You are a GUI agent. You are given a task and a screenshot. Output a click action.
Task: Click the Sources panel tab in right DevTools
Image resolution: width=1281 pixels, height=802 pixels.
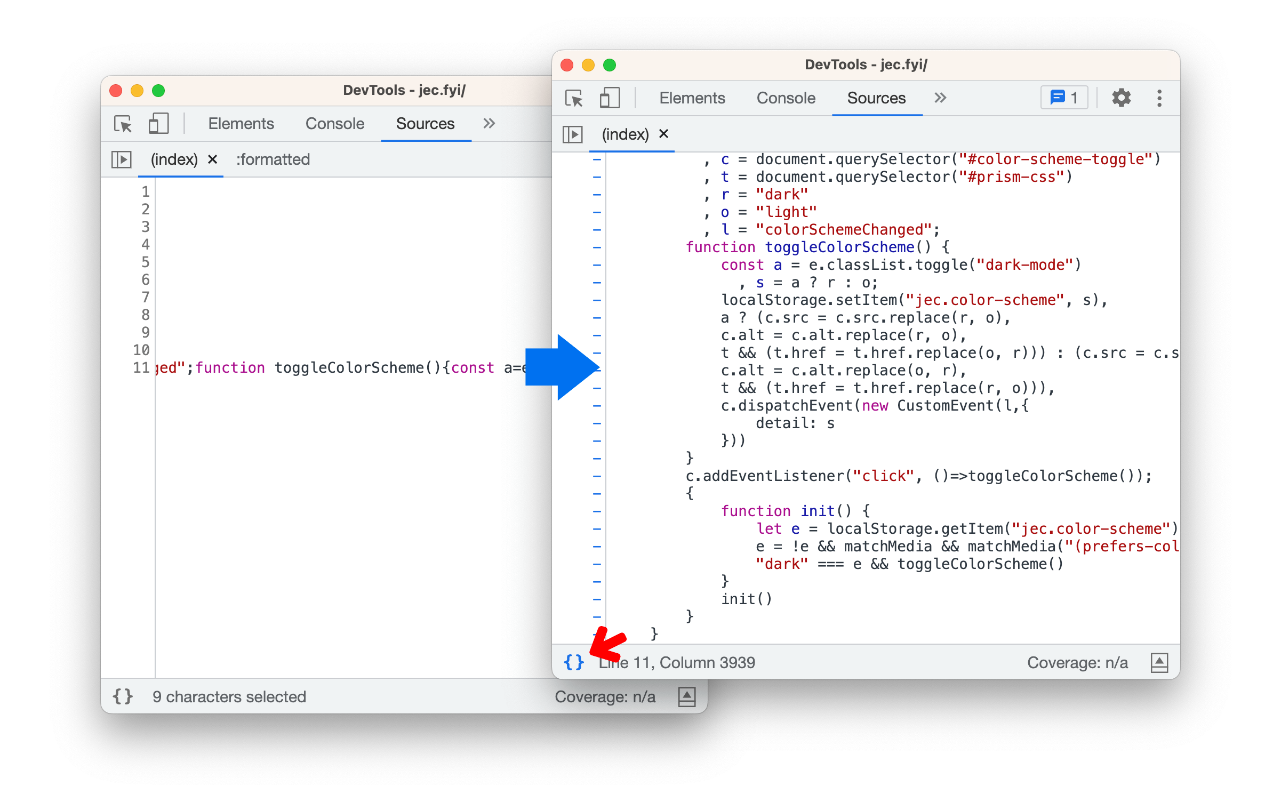pyautogui.click(x=873, y=98)
